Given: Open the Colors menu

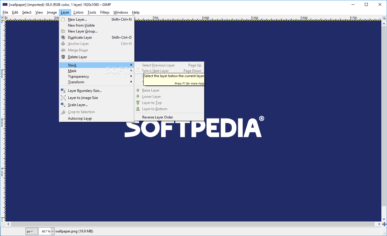Looking at the screenshot, I should [78, 12].
